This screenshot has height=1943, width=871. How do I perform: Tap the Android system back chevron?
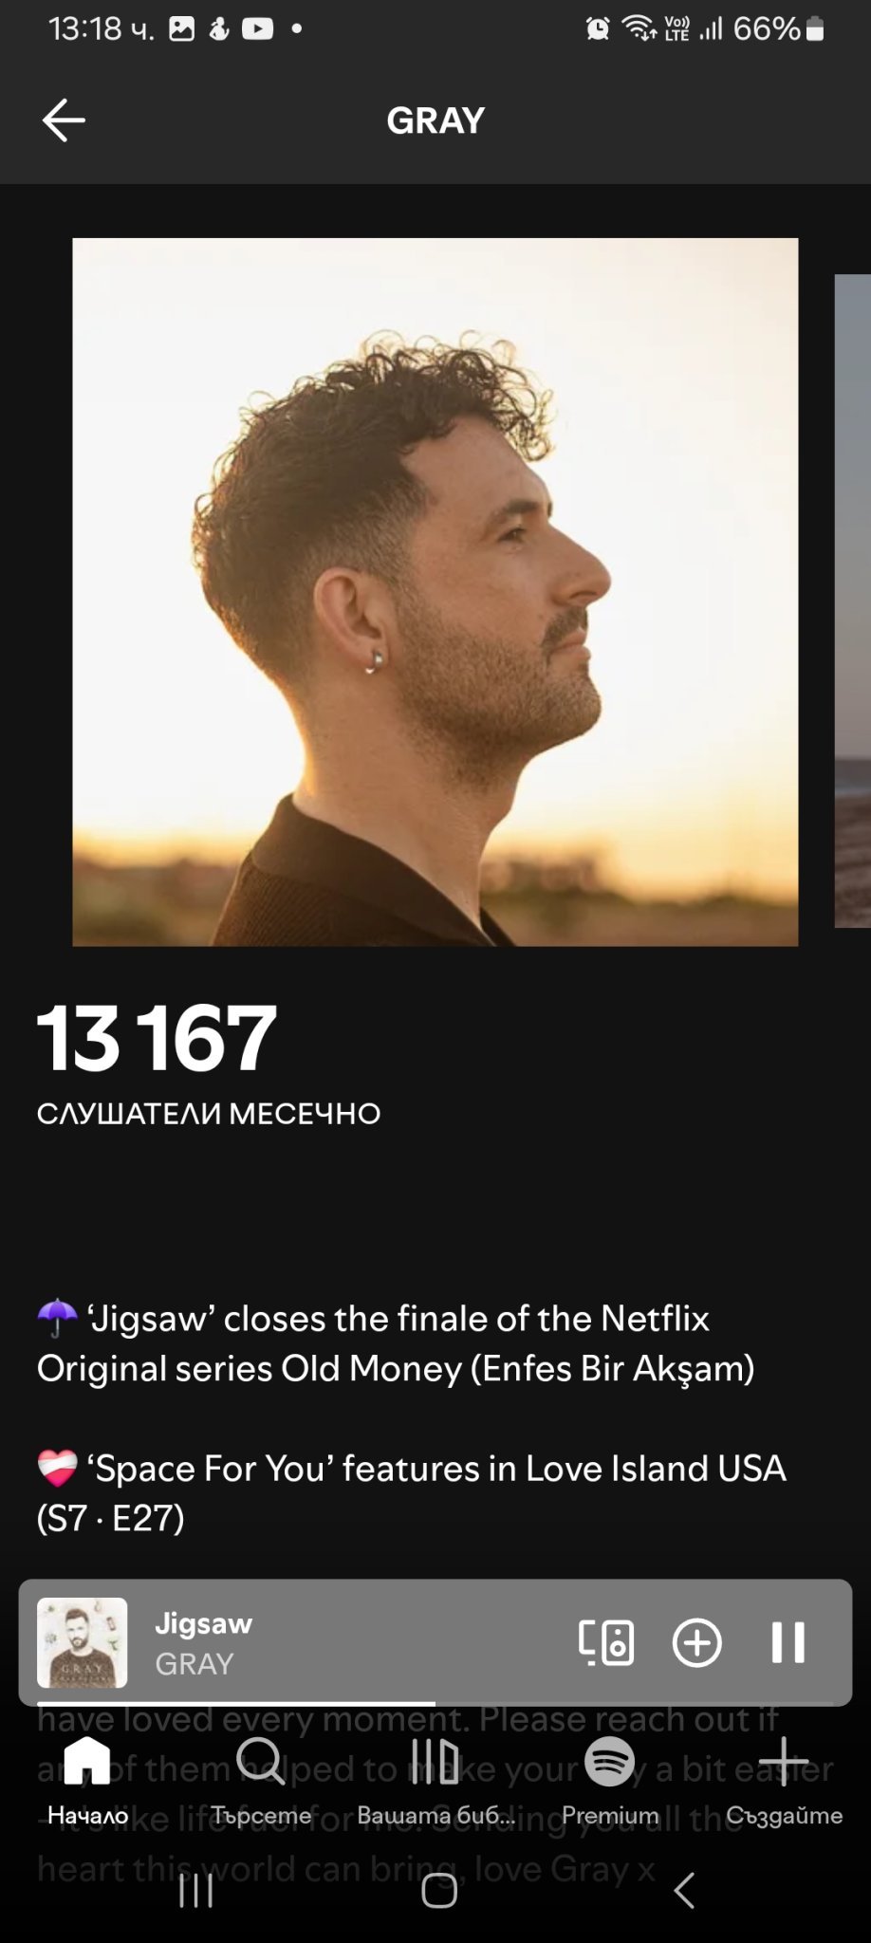click(x=684, y=1890)
